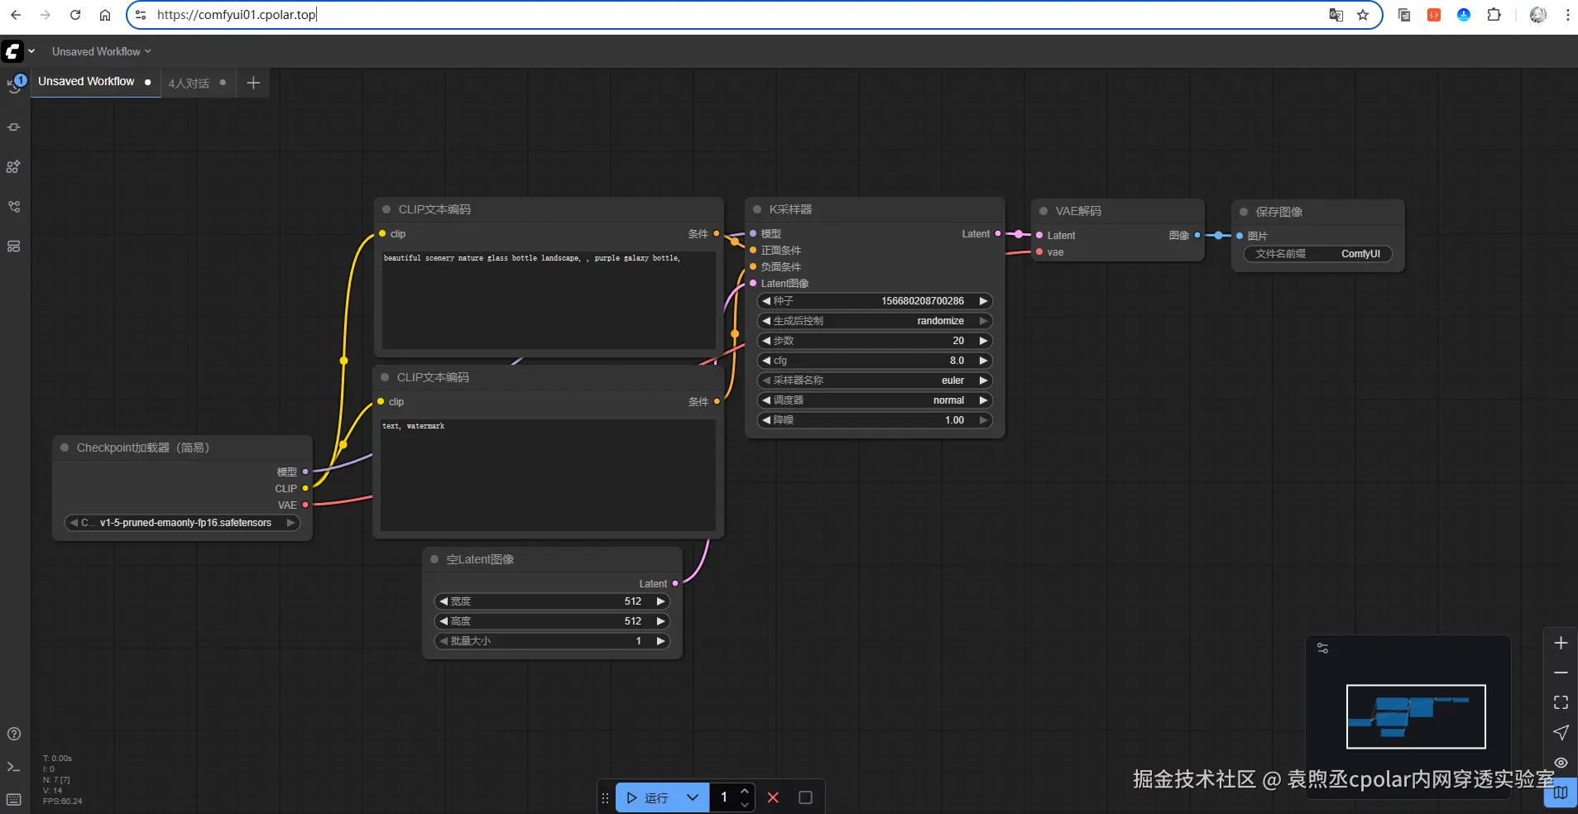Toggle the console terminal icon
The image size is (1578, 814).
(x=14, y=767)
